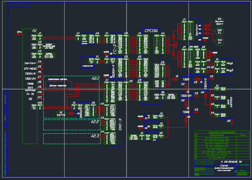
Task: Click the SenTorr block label
Action: pyautogui.click(x=197, y=30)
